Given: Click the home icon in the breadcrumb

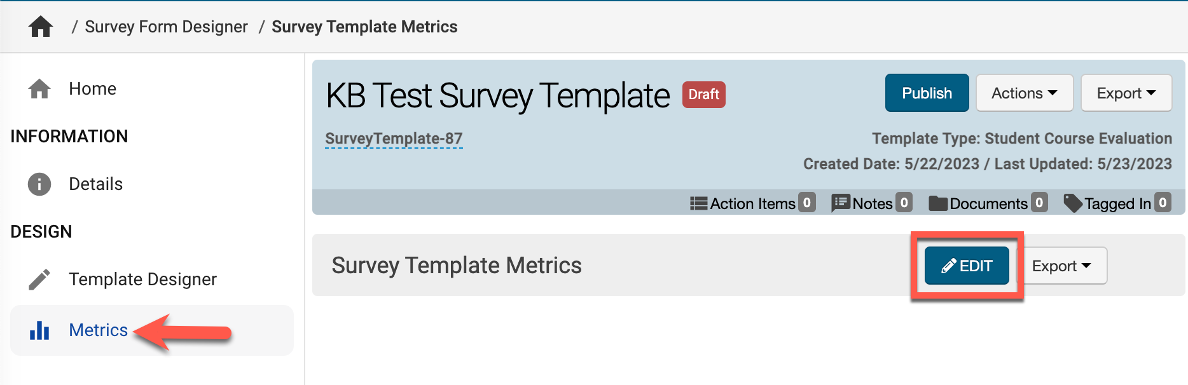Looking at the screenshot, I should [41, 27].
